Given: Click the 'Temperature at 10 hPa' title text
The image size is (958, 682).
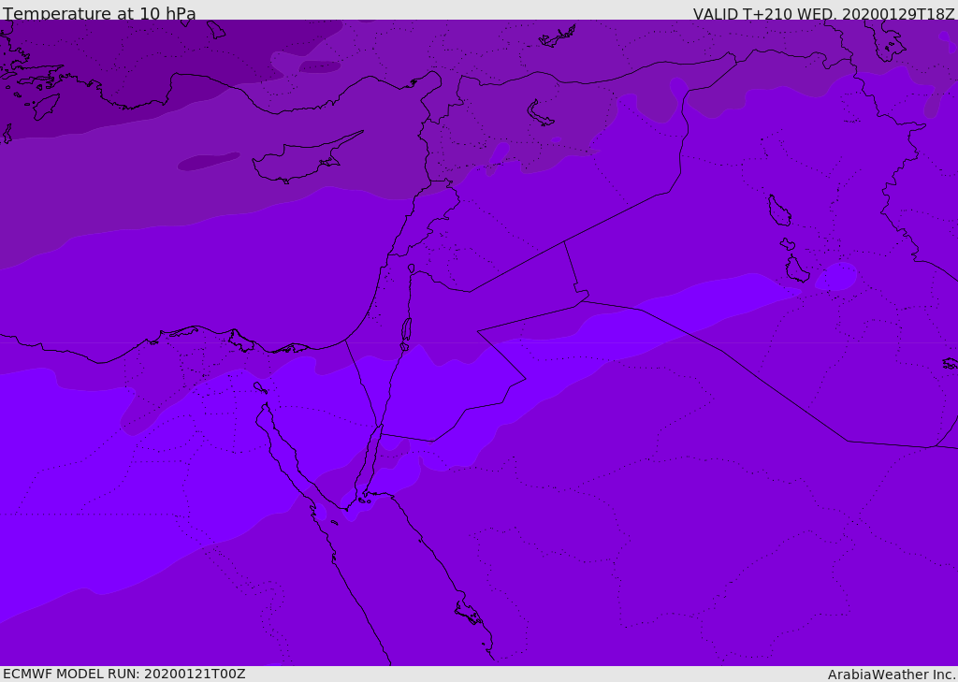Looking at the screenshot, I should [x=99, y=13].
